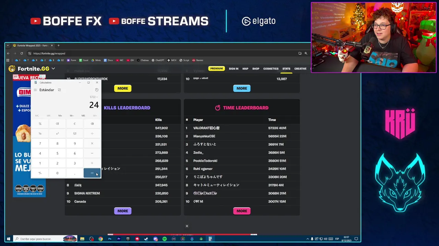
Task: Click the C clear button in Calculator
Action: click(75, 124)
